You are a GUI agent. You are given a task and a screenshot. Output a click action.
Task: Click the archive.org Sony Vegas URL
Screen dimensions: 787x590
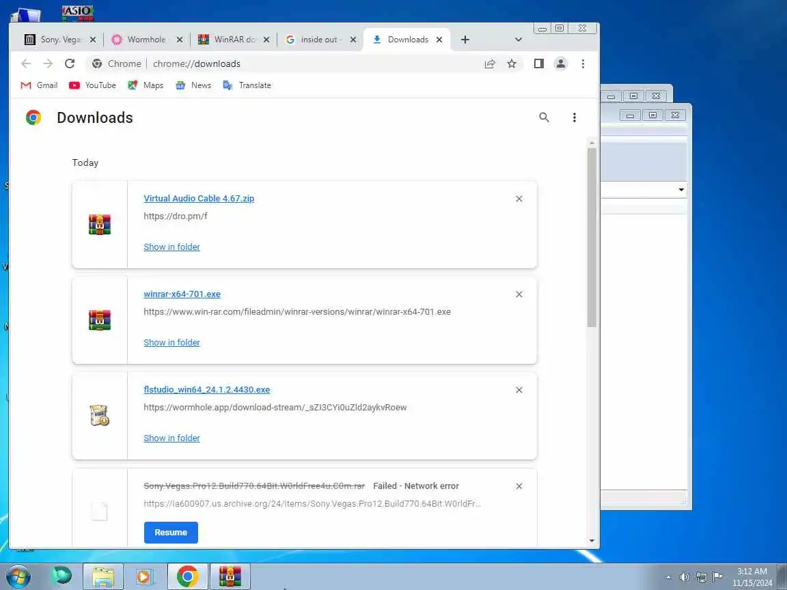(x=312, y=504)
